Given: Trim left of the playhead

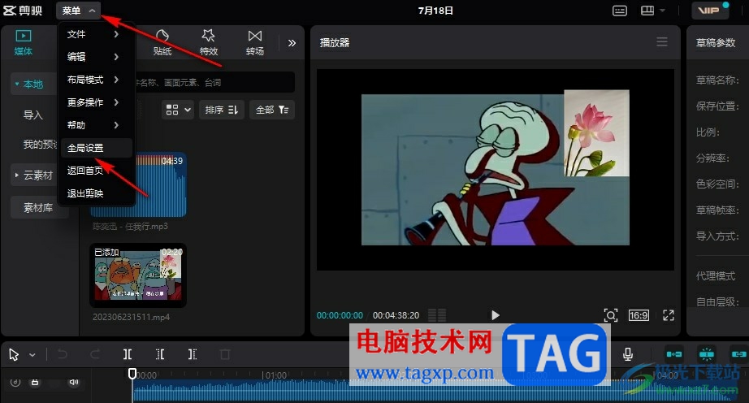Looking at the screenshot, I should click(x=160, y=354).
